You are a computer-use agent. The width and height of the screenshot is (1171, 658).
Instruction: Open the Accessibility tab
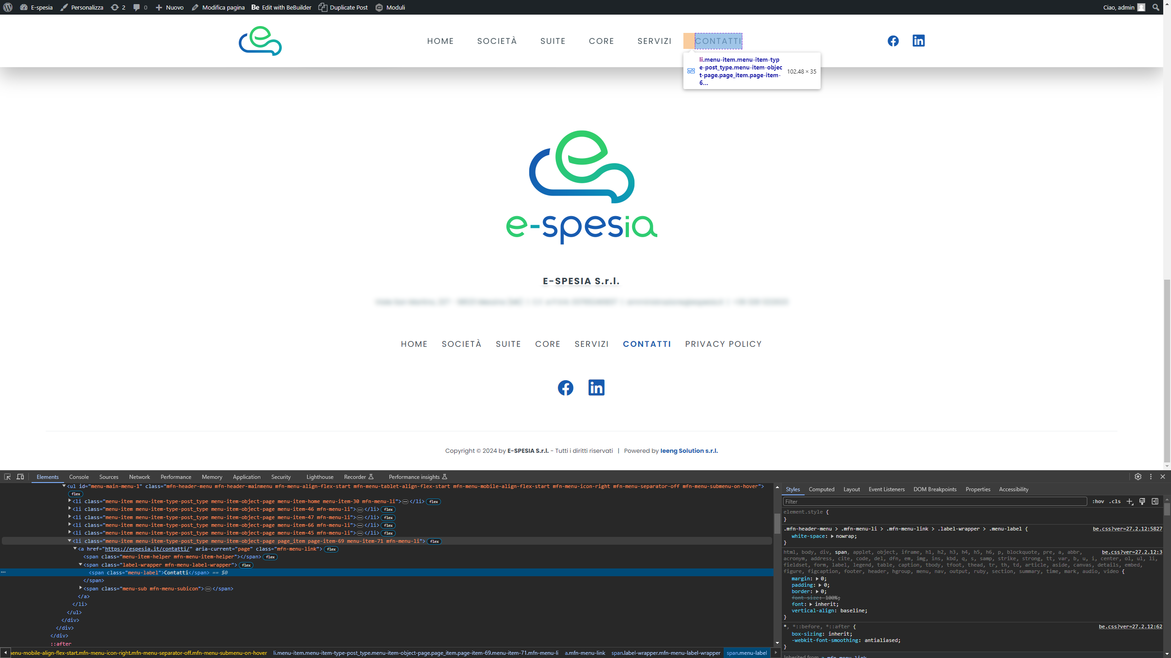[1013, 489]
